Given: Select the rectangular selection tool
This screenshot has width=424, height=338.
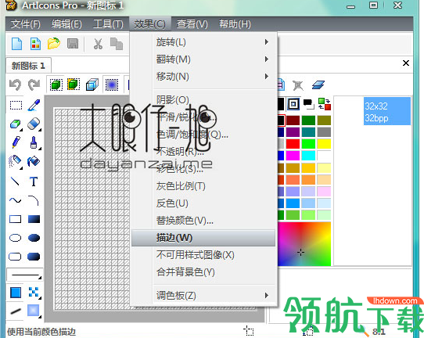Looking at the screenshot, I should tap(16, 105).
